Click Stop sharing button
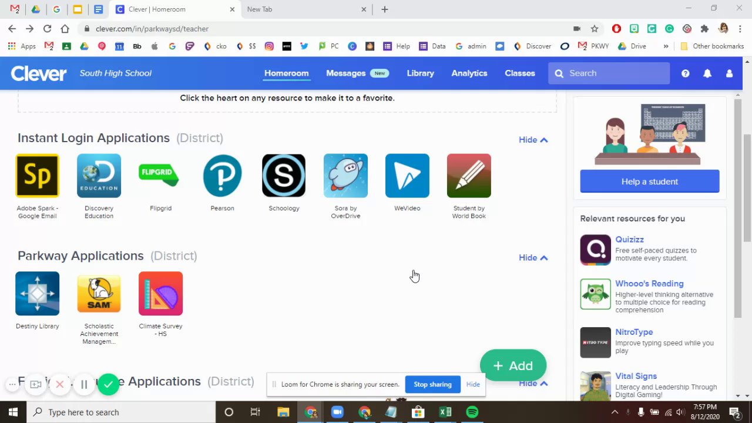752x423 pixels. point(432,384)
